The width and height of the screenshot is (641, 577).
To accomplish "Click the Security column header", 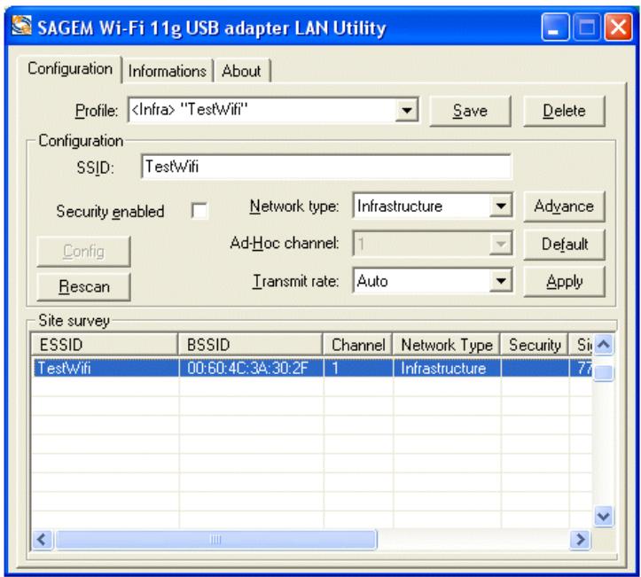I will [535, 345].
